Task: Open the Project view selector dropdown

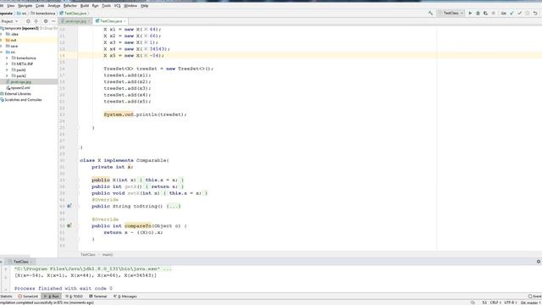Action: coord(9,21)
